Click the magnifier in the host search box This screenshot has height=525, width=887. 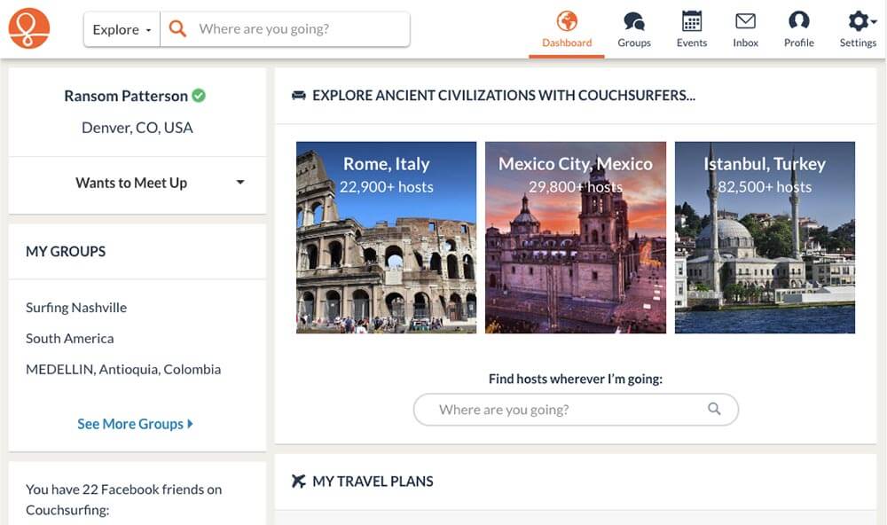point(714,409)
